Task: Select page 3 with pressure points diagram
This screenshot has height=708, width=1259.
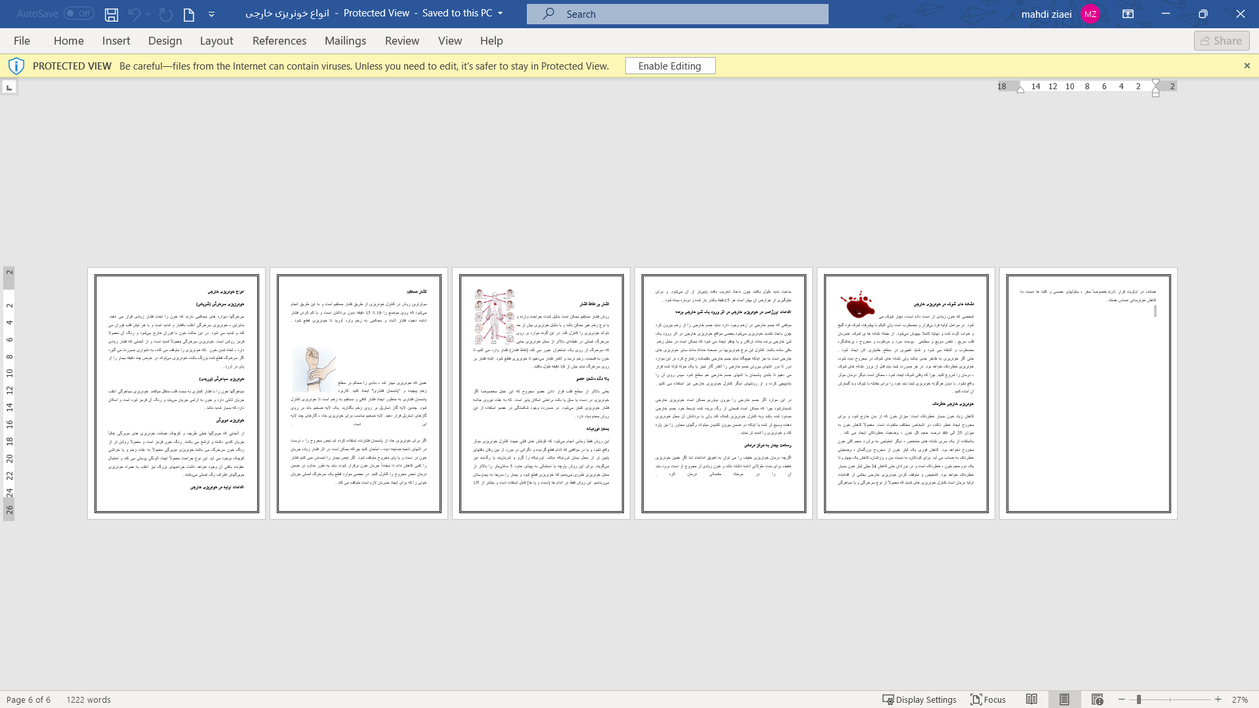Action: (x=541, y=393)
